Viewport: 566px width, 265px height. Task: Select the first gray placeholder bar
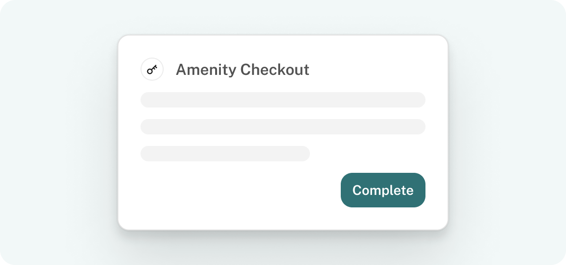(x=283, y=100)
